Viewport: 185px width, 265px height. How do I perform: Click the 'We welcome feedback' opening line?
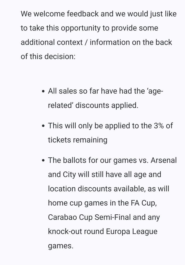tap(99, 14)
